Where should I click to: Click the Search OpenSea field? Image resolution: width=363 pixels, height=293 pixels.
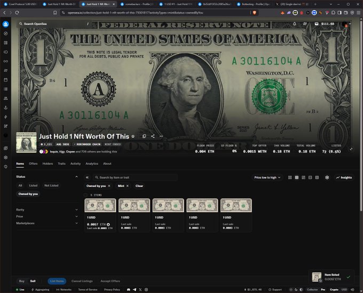54,24
